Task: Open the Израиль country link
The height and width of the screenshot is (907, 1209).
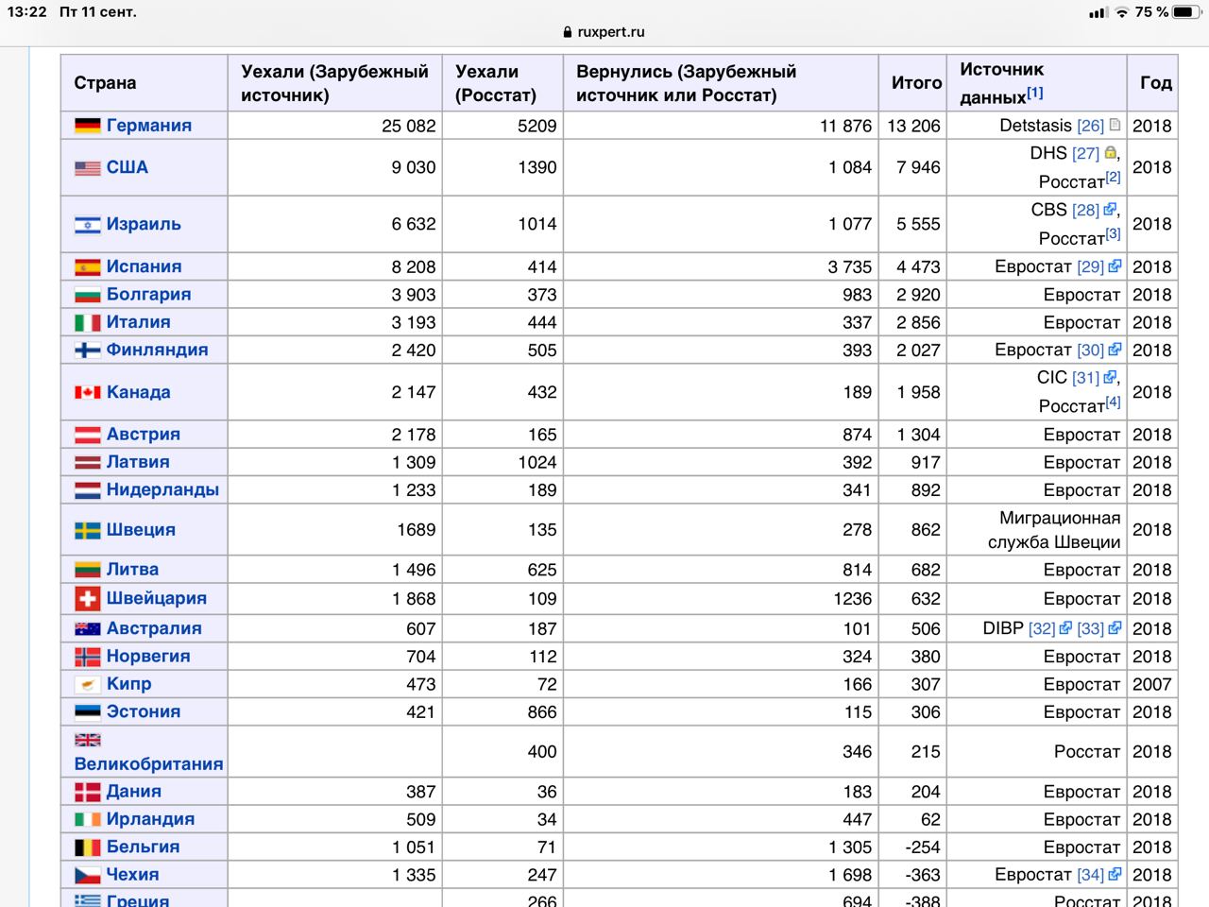Action: coord(144,225)
